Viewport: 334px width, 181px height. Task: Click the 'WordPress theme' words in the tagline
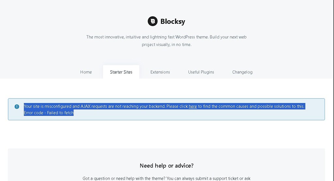tap(191, 37)
